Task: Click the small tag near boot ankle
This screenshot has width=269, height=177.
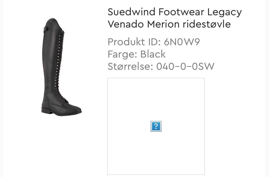Action: click(x=44, y=100)
